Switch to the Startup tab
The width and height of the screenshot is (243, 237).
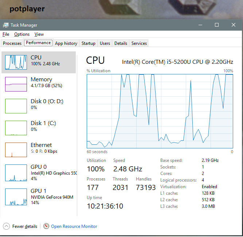(x=89, y=43)
